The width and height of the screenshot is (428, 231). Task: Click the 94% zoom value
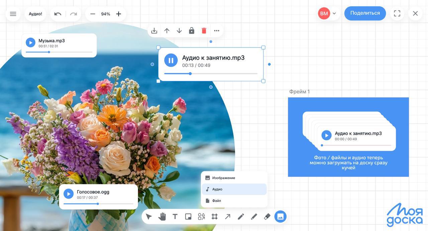pyautogui.click(x=106, y=14)
